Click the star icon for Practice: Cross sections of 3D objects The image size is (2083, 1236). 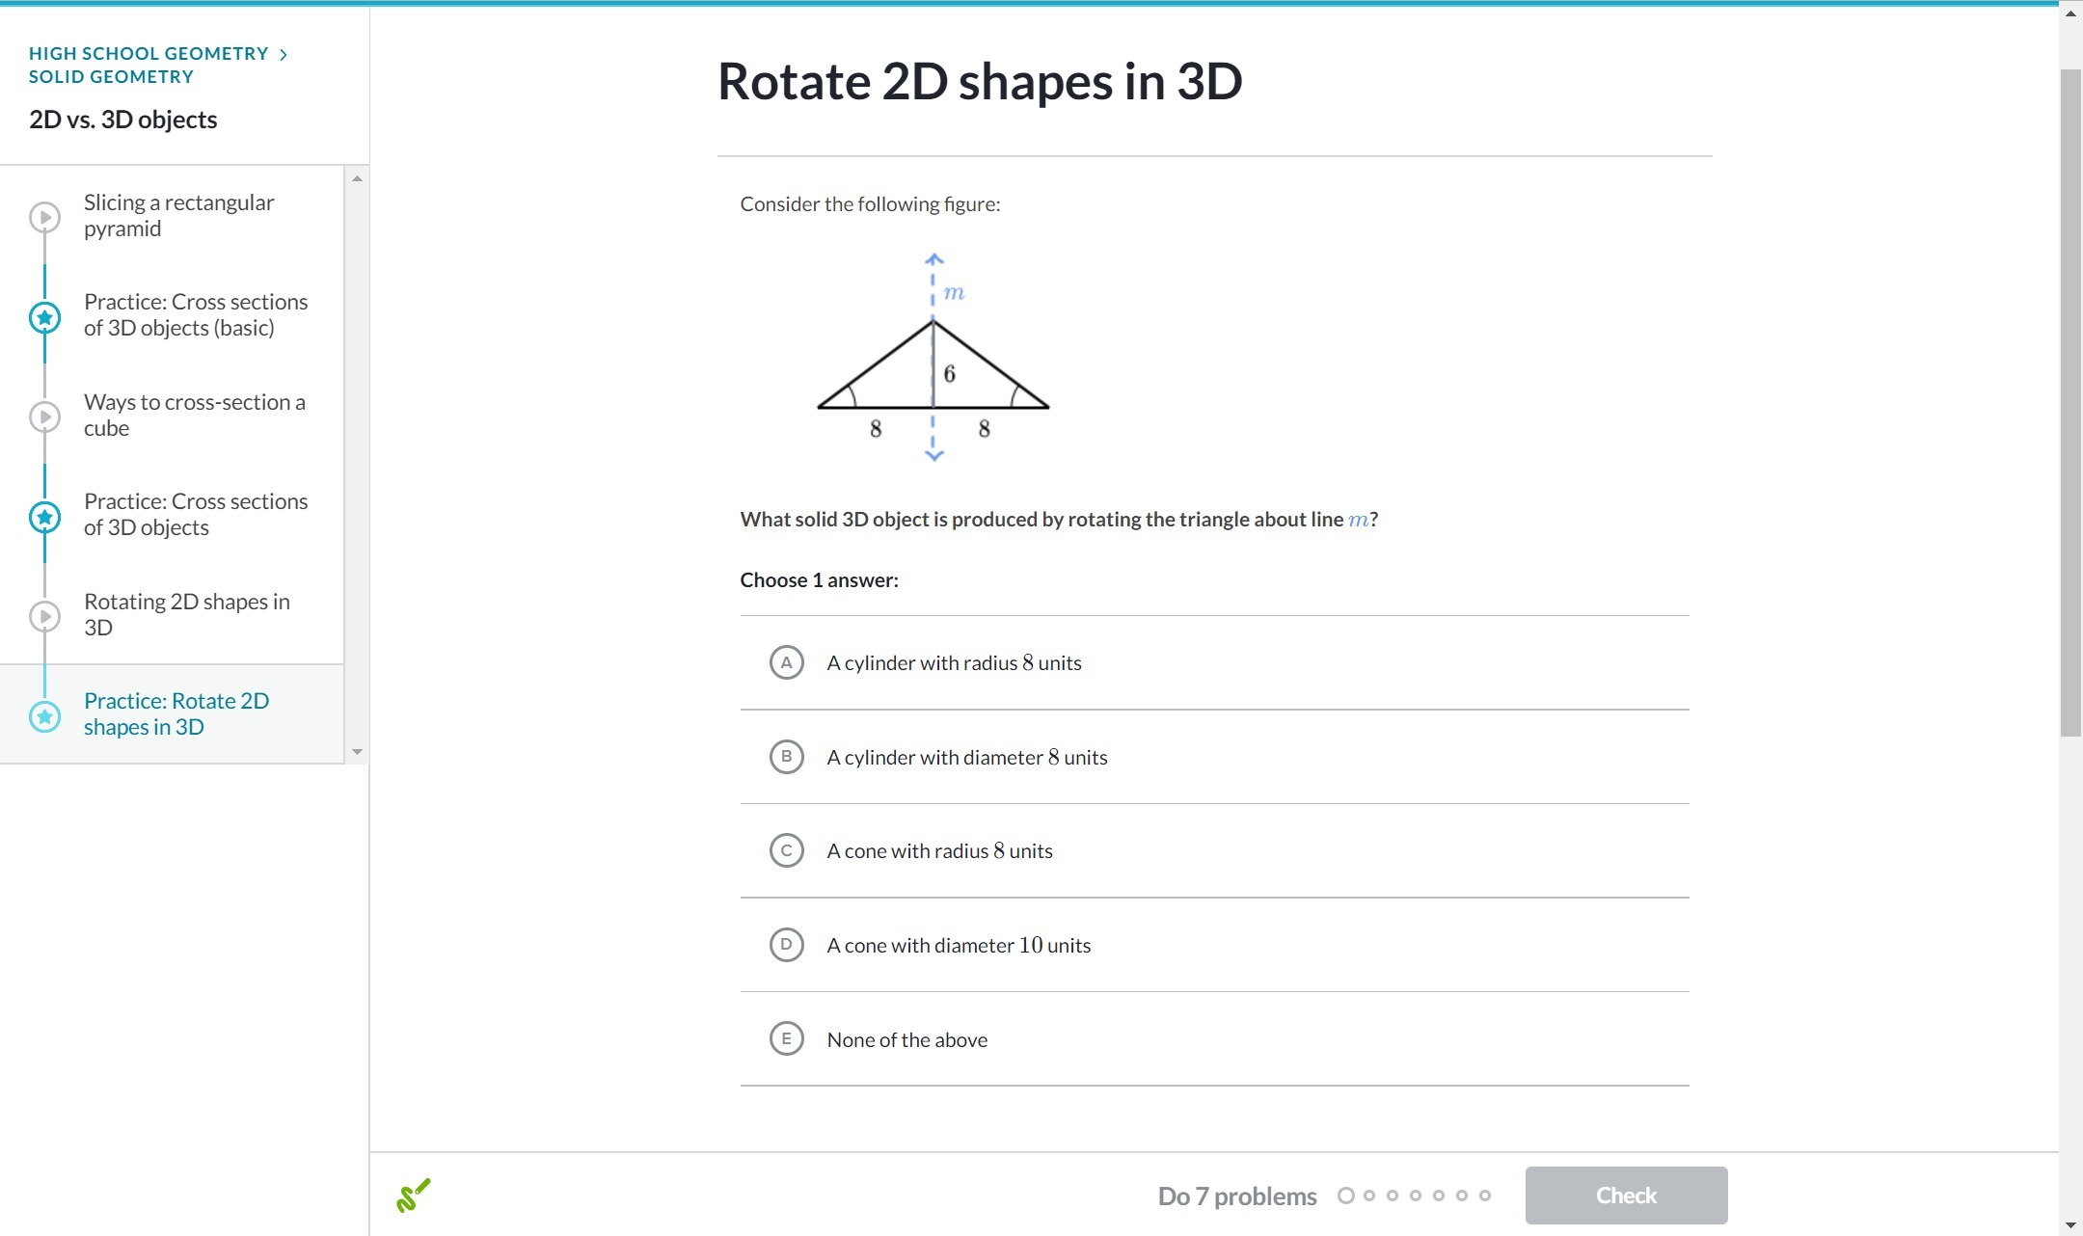tap(44, 517)
